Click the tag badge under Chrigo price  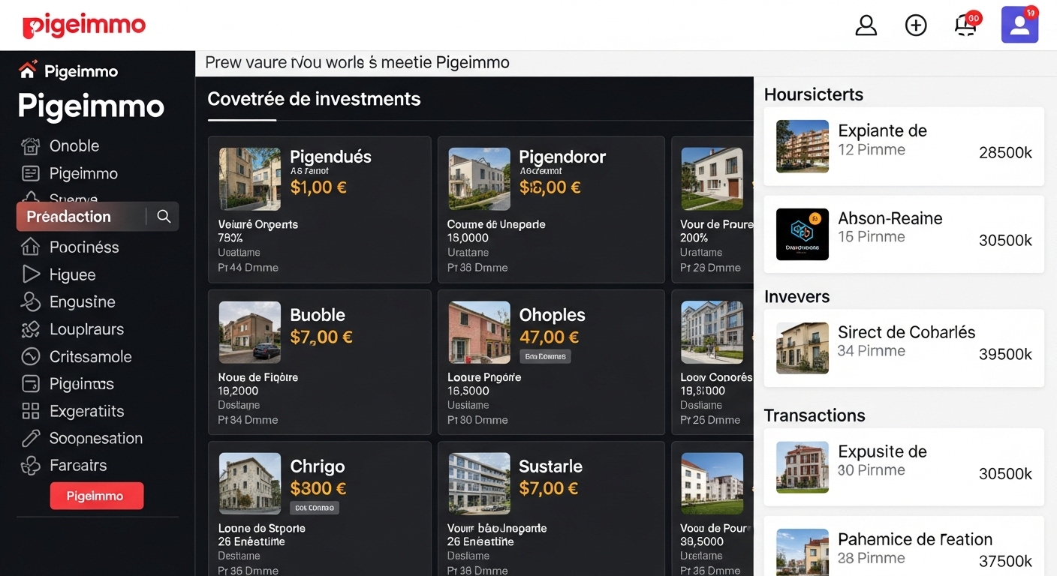(315, 508)
